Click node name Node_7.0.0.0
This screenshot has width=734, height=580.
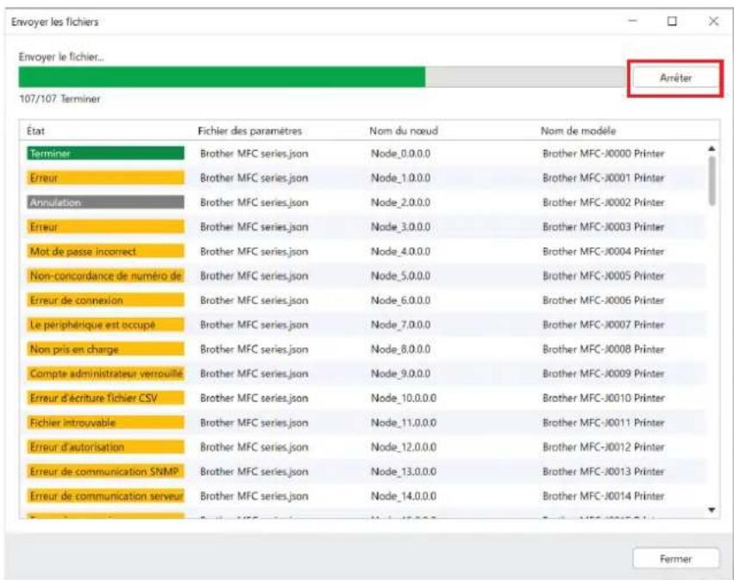pyautogui.click(x=401, y=325)
